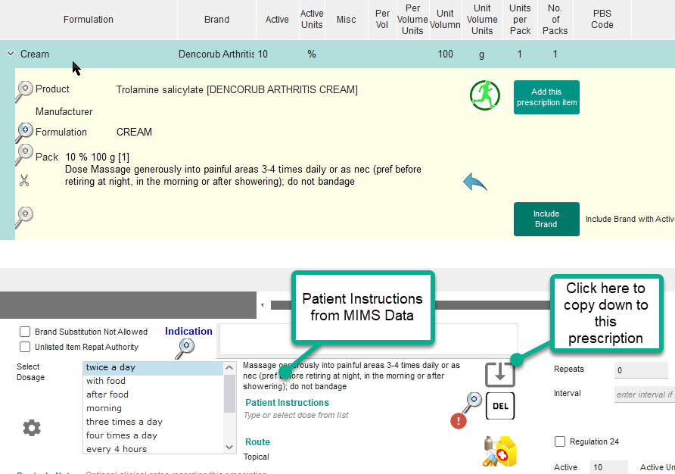Image resolution: width=675 pixels, height=474 pixels.
Task: Click the magnifier next to DEL button
Action: click(x=472, y=403)
